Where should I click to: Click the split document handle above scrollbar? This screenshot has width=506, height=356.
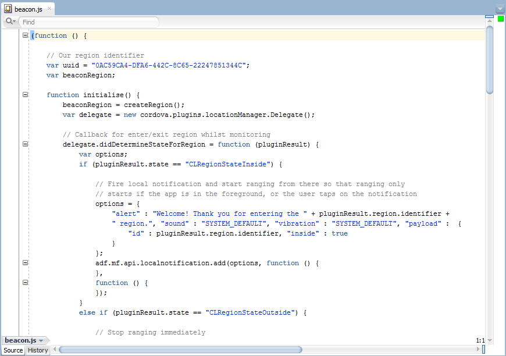pos(489,16)
